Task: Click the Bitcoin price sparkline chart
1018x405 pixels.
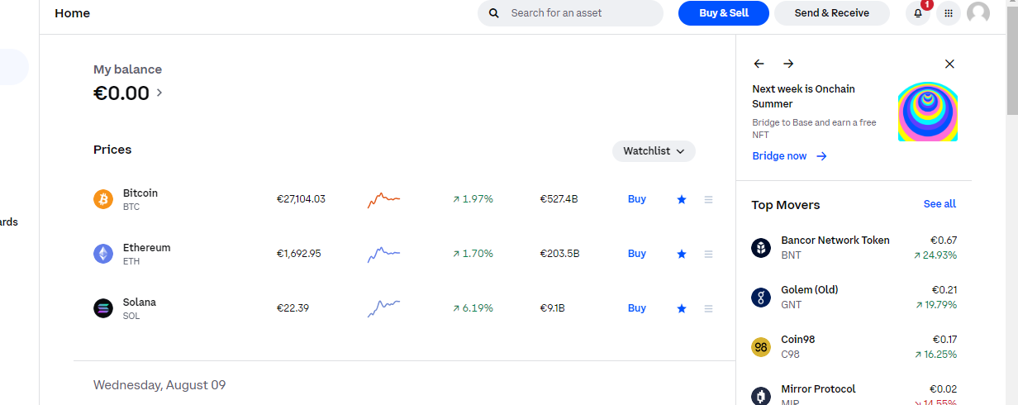Action: point(384,199)
